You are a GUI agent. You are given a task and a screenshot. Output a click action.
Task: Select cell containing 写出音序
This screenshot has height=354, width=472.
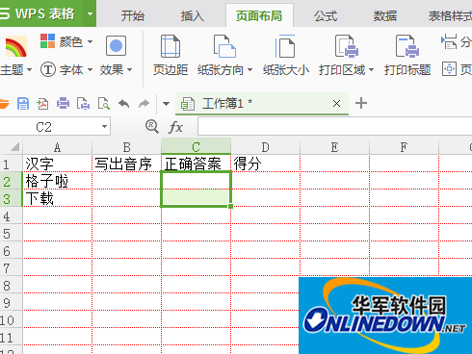click(127, 164)
